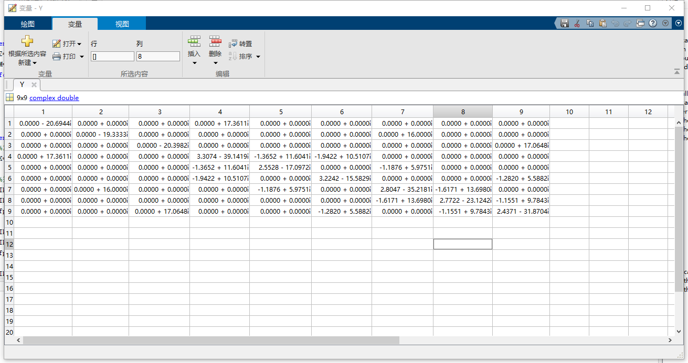Select column header 8

click(463, 112)
